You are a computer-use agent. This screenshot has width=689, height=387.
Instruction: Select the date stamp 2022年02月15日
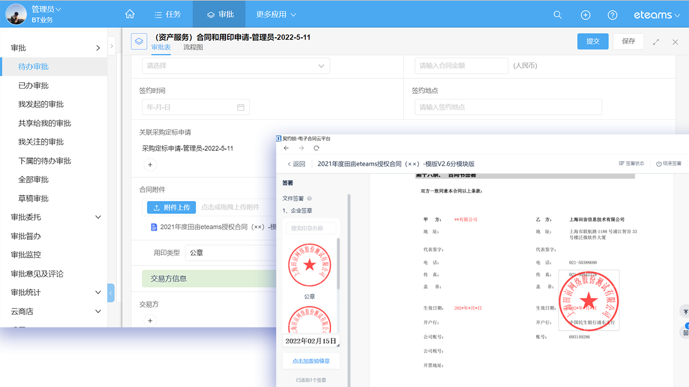[311, 341]
